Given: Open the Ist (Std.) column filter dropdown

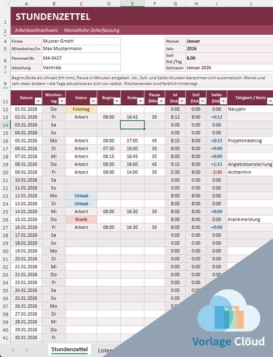Looking at the screenshot, I should pos(182,101).
